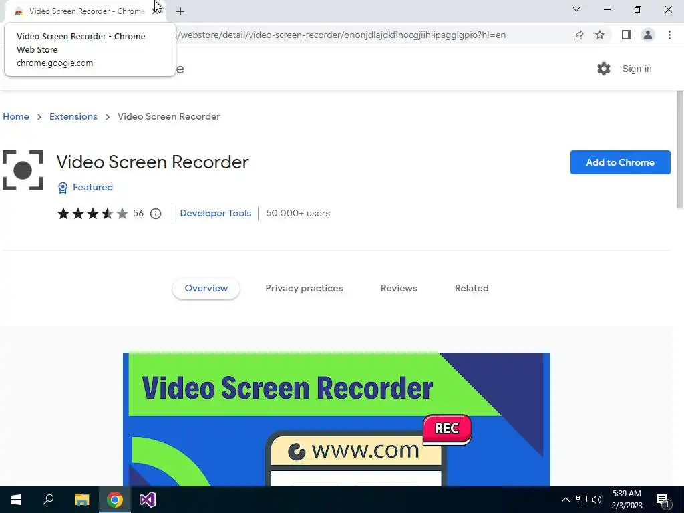Screen dimensions: 684x513
Task: Click the star rating to see reviews
Action: click(92, 214)
